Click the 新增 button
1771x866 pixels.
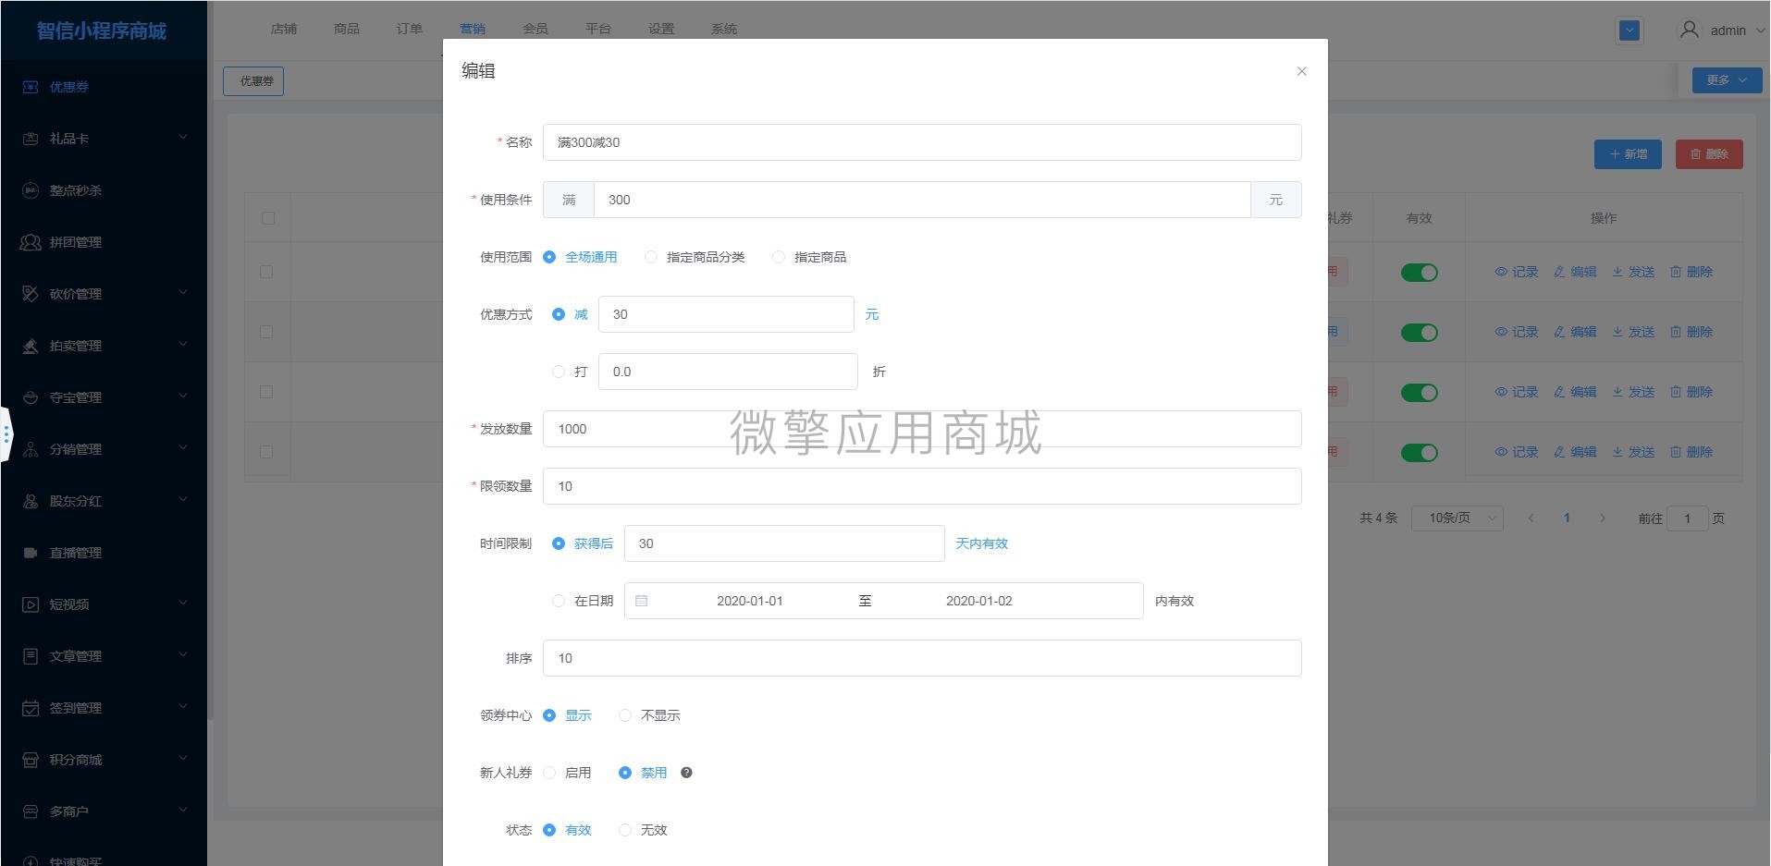(1628, 154)
